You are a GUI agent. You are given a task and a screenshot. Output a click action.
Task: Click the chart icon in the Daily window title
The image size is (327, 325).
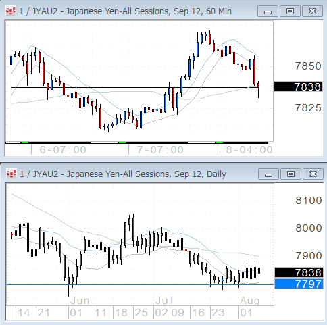pos(11,174)
